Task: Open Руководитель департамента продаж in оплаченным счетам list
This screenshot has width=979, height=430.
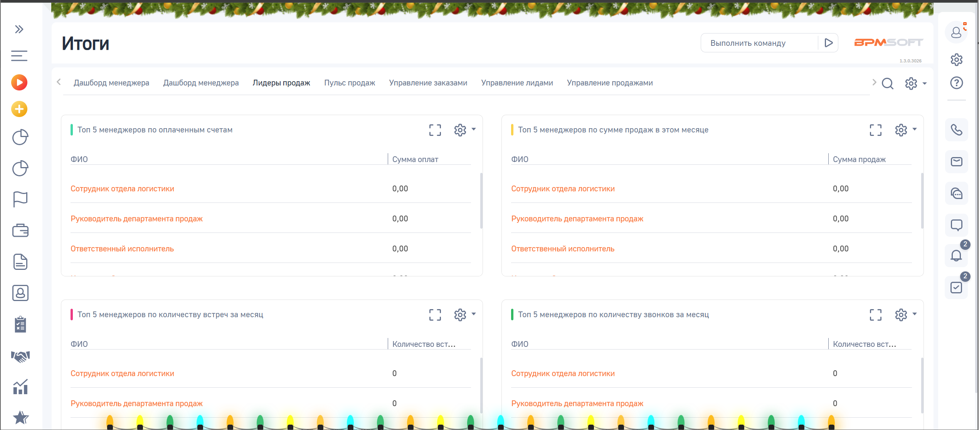Action: click(136, 219)
